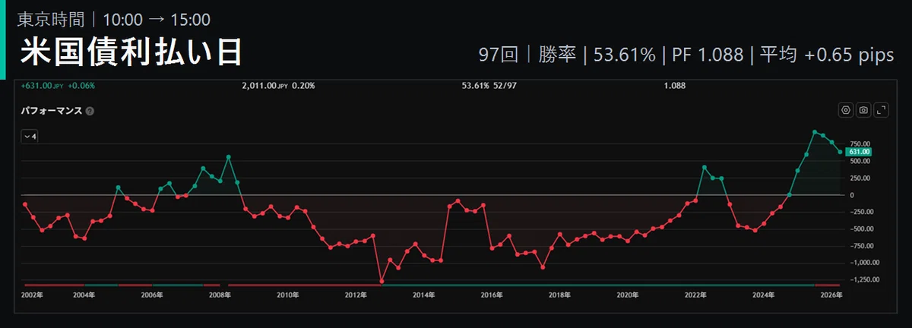Click the 53.61% 52/97 win rate value

pyautogui.click(x=490, y=86)
